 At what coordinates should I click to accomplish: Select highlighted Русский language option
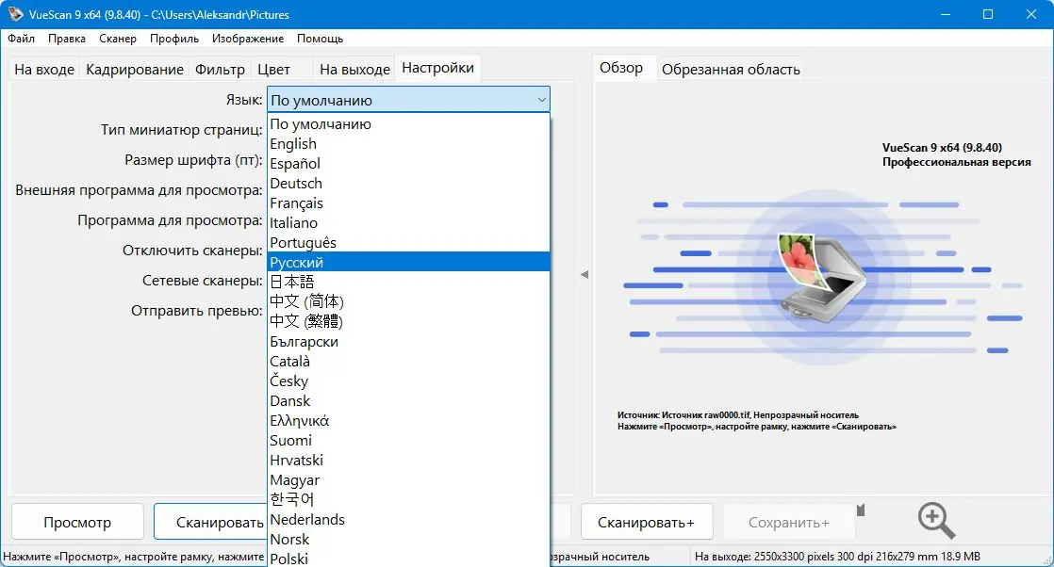coord(409,262)
